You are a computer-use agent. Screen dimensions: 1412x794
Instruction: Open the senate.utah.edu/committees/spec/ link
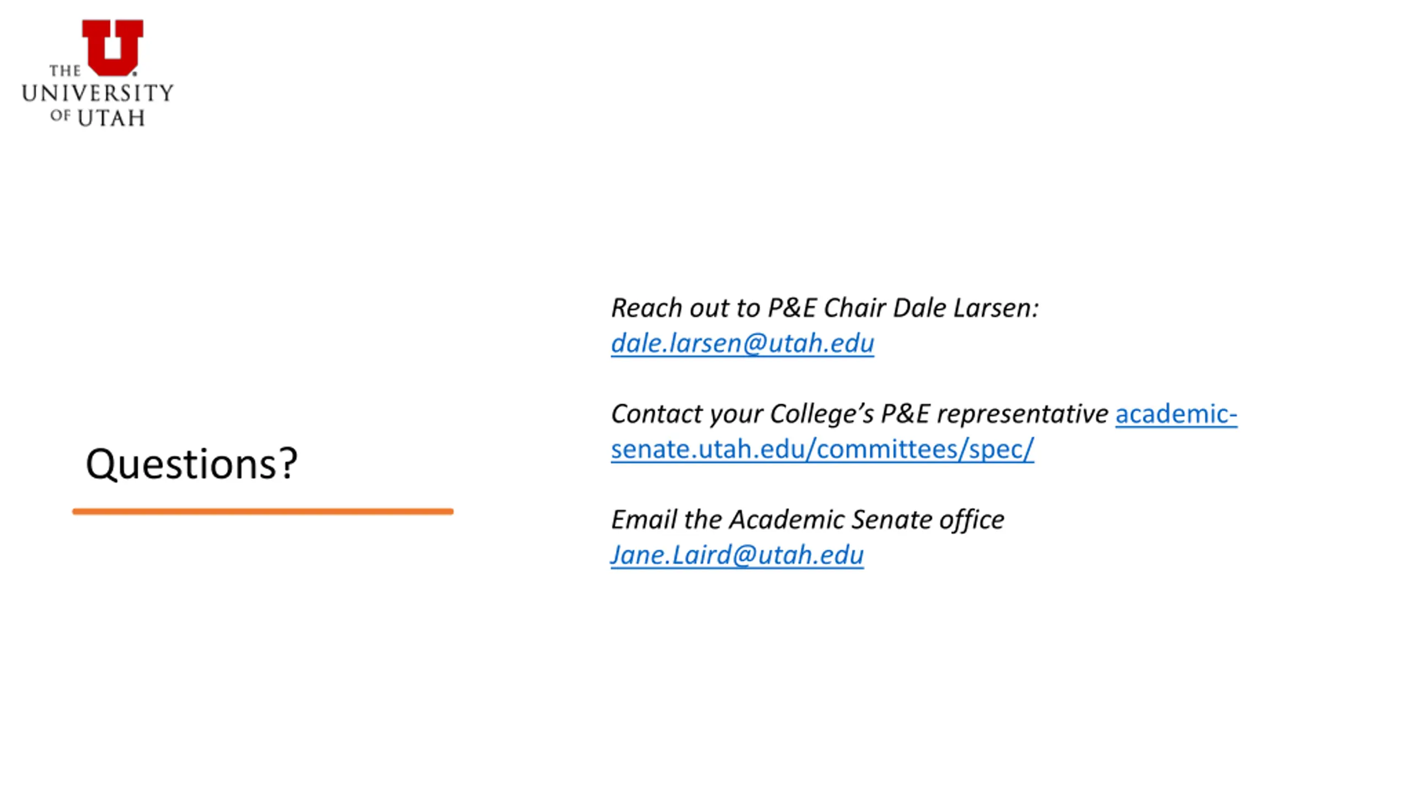pos(822,449)
